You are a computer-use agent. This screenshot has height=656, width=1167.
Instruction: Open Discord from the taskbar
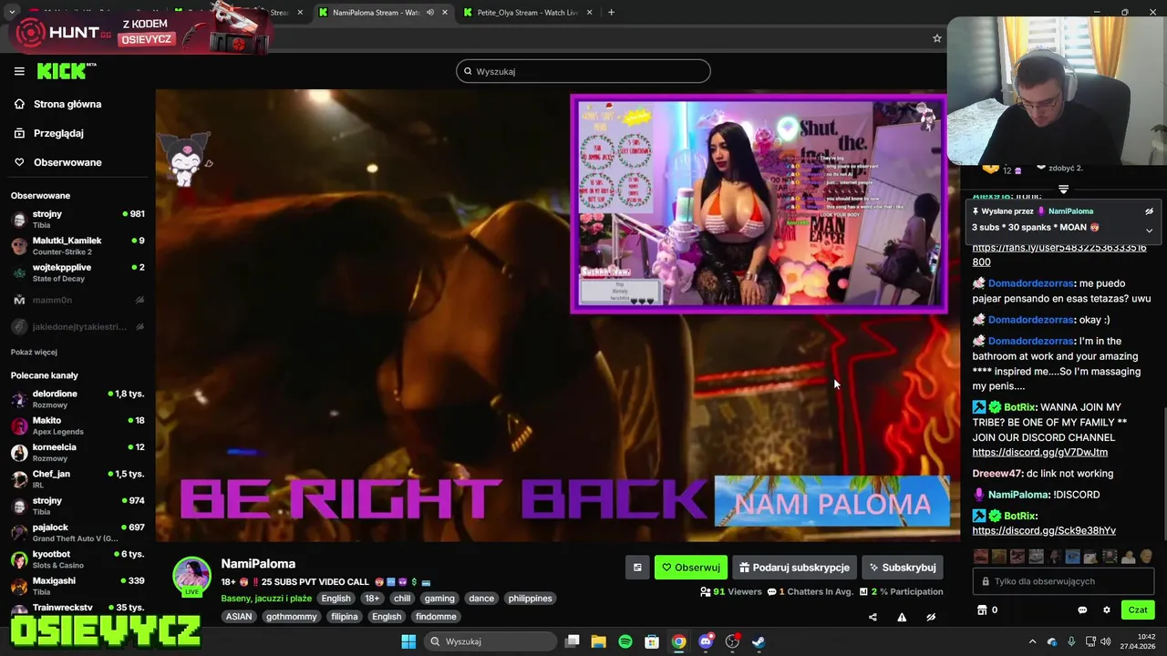pos(706,641)
